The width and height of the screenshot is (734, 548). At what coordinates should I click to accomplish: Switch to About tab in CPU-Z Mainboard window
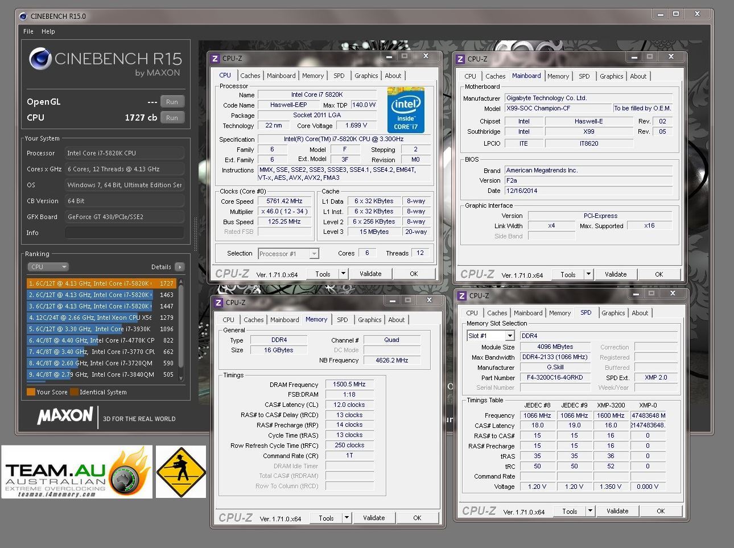pyautogui.click(x=638, y=76)
